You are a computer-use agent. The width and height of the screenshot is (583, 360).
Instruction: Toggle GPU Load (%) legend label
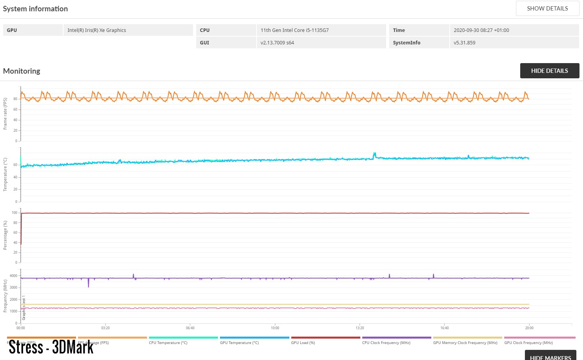303,343
